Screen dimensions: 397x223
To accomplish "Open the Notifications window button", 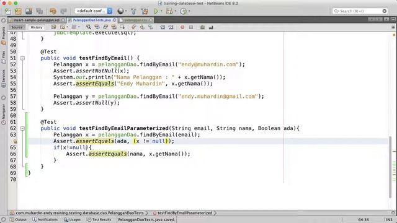I will [45, 219].
